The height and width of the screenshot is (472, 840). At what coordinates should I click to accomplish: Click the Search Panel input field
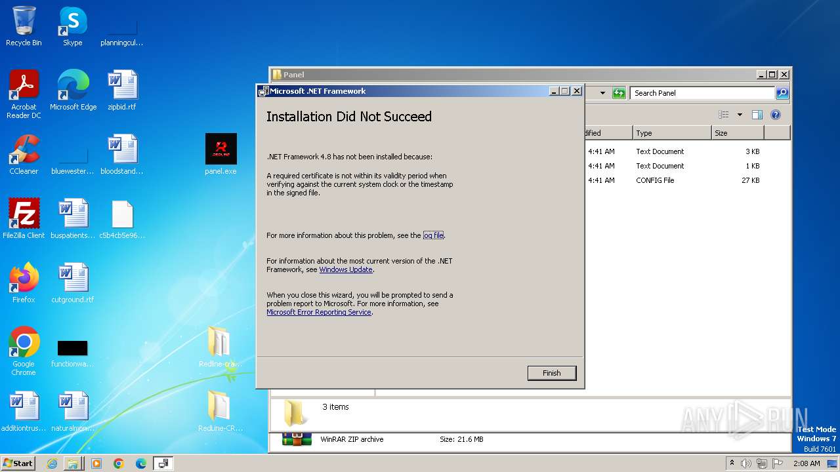(702, 93)
